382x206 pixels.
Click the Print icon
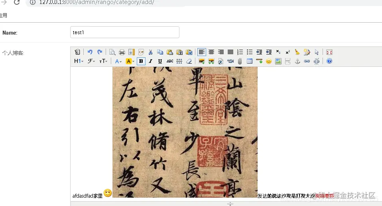point(122,52)
